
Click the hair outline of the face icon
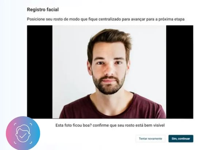pyautogui.click(x=23, y=127)
